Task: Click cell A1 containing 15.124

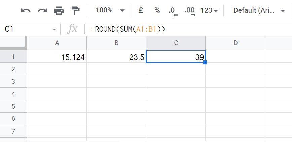Action: (57, 57)
